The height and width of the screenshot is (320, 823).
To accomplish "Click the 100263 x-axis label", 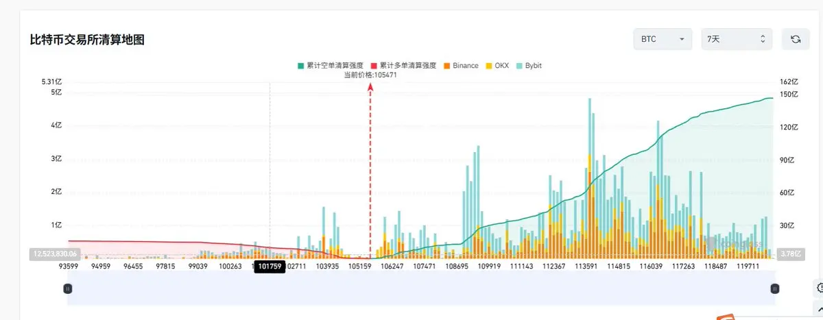I will (x=231, y=267).
